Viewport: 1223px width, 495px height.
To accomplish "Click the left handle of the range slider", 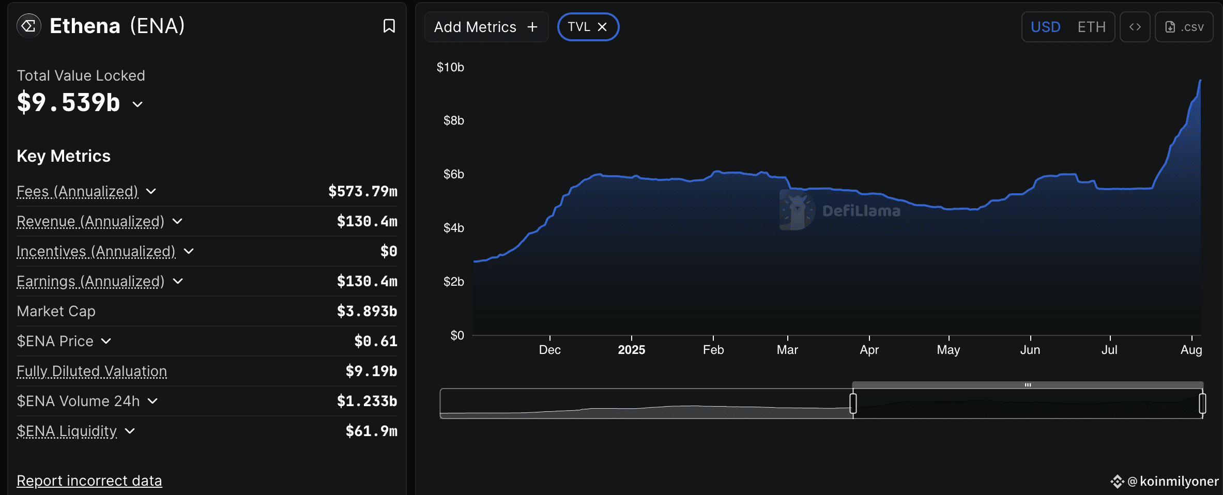I will click(853, 404).
